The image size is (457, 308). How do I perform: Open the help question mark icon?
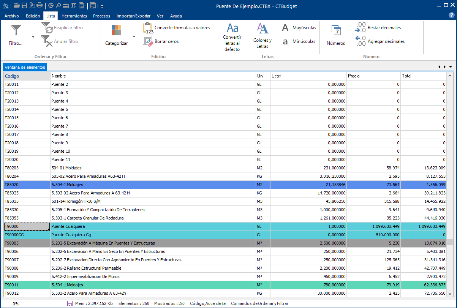click(x=452, y=16)
